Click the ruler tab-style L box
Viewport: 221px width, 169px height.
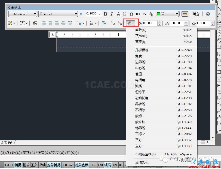coord(53,34)
